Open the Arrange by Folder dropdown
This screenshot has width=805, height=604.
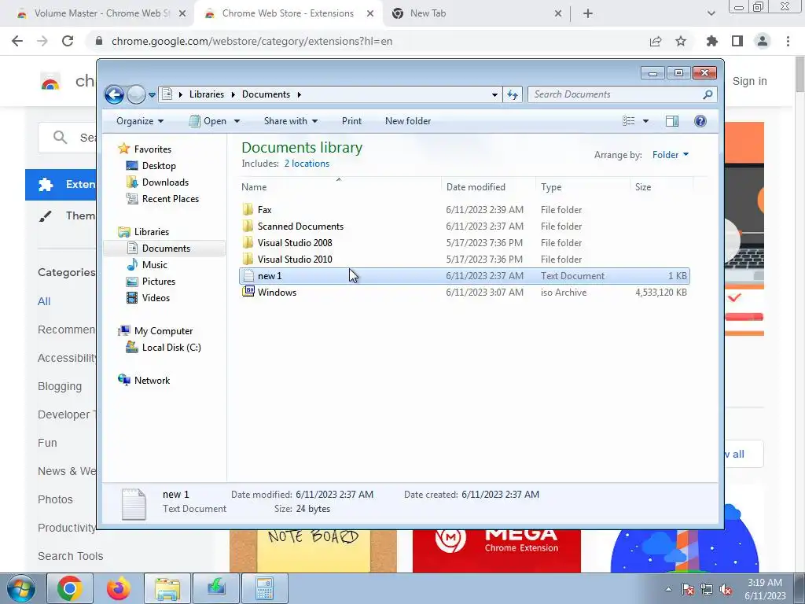click(671, 155)
